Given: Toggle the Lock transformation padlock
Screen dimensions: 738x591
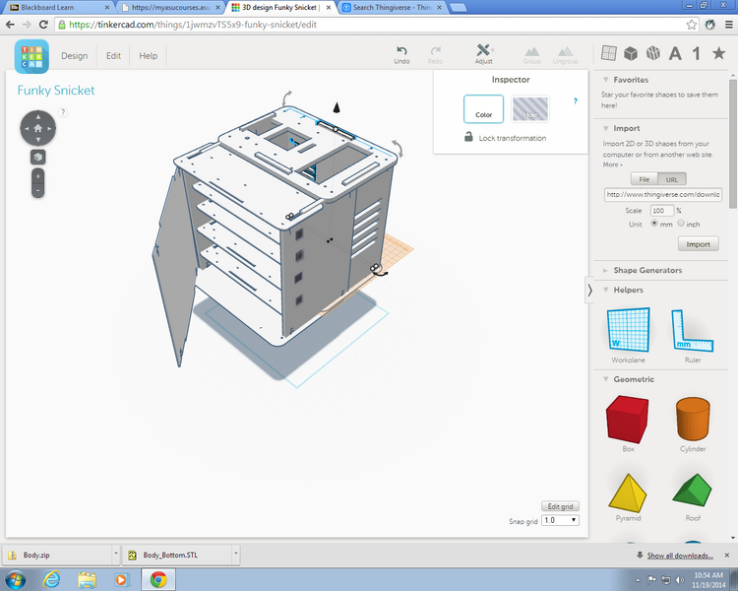Looking at the screenshot, I should coord(469,138).
